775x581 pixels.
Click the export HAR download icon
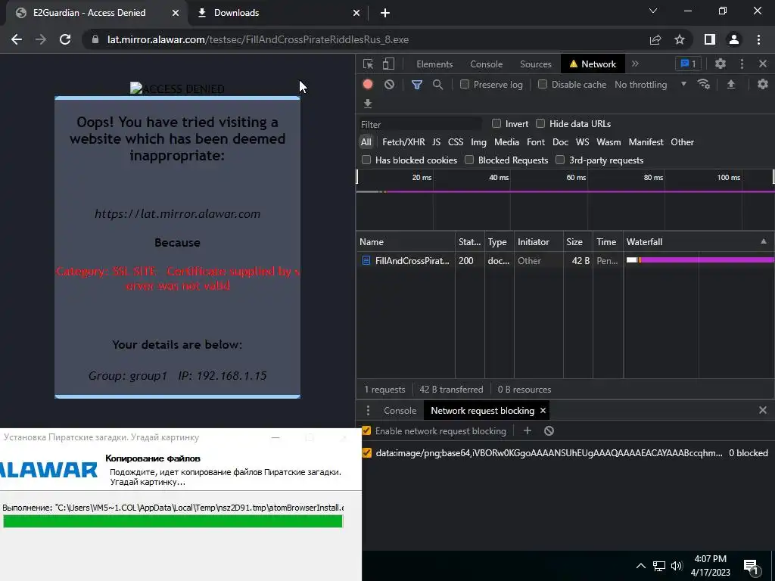point(368,103)
